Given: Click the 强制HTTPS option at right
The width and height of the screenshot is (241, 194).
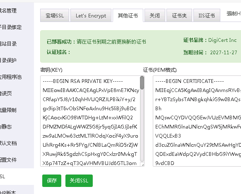Looking at the screenshot, I should [x=234, y=14].
